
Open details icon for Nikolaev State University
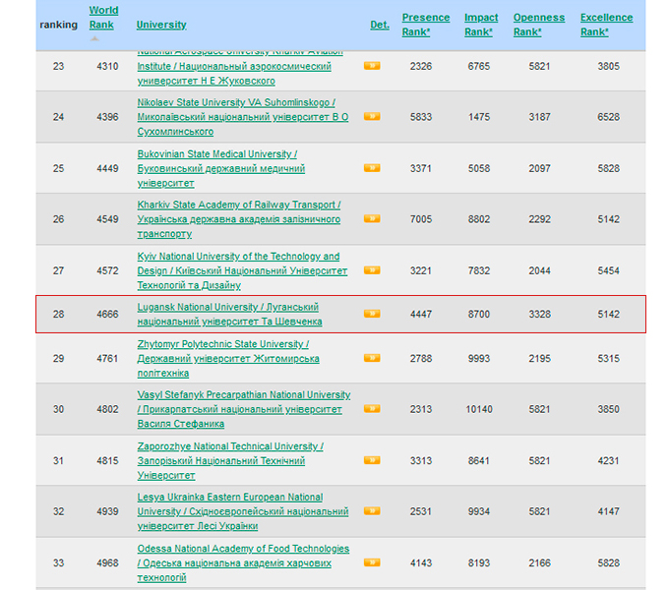tap(372, 116)
